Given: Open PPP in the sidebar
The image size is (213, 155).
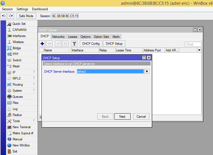Looking at the screenshot, I should [x=22, y=54].
